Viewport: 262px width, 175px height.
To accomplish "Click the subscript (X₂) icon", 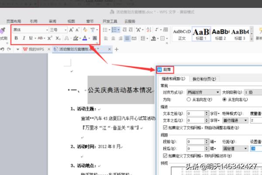I will (58, 38).
